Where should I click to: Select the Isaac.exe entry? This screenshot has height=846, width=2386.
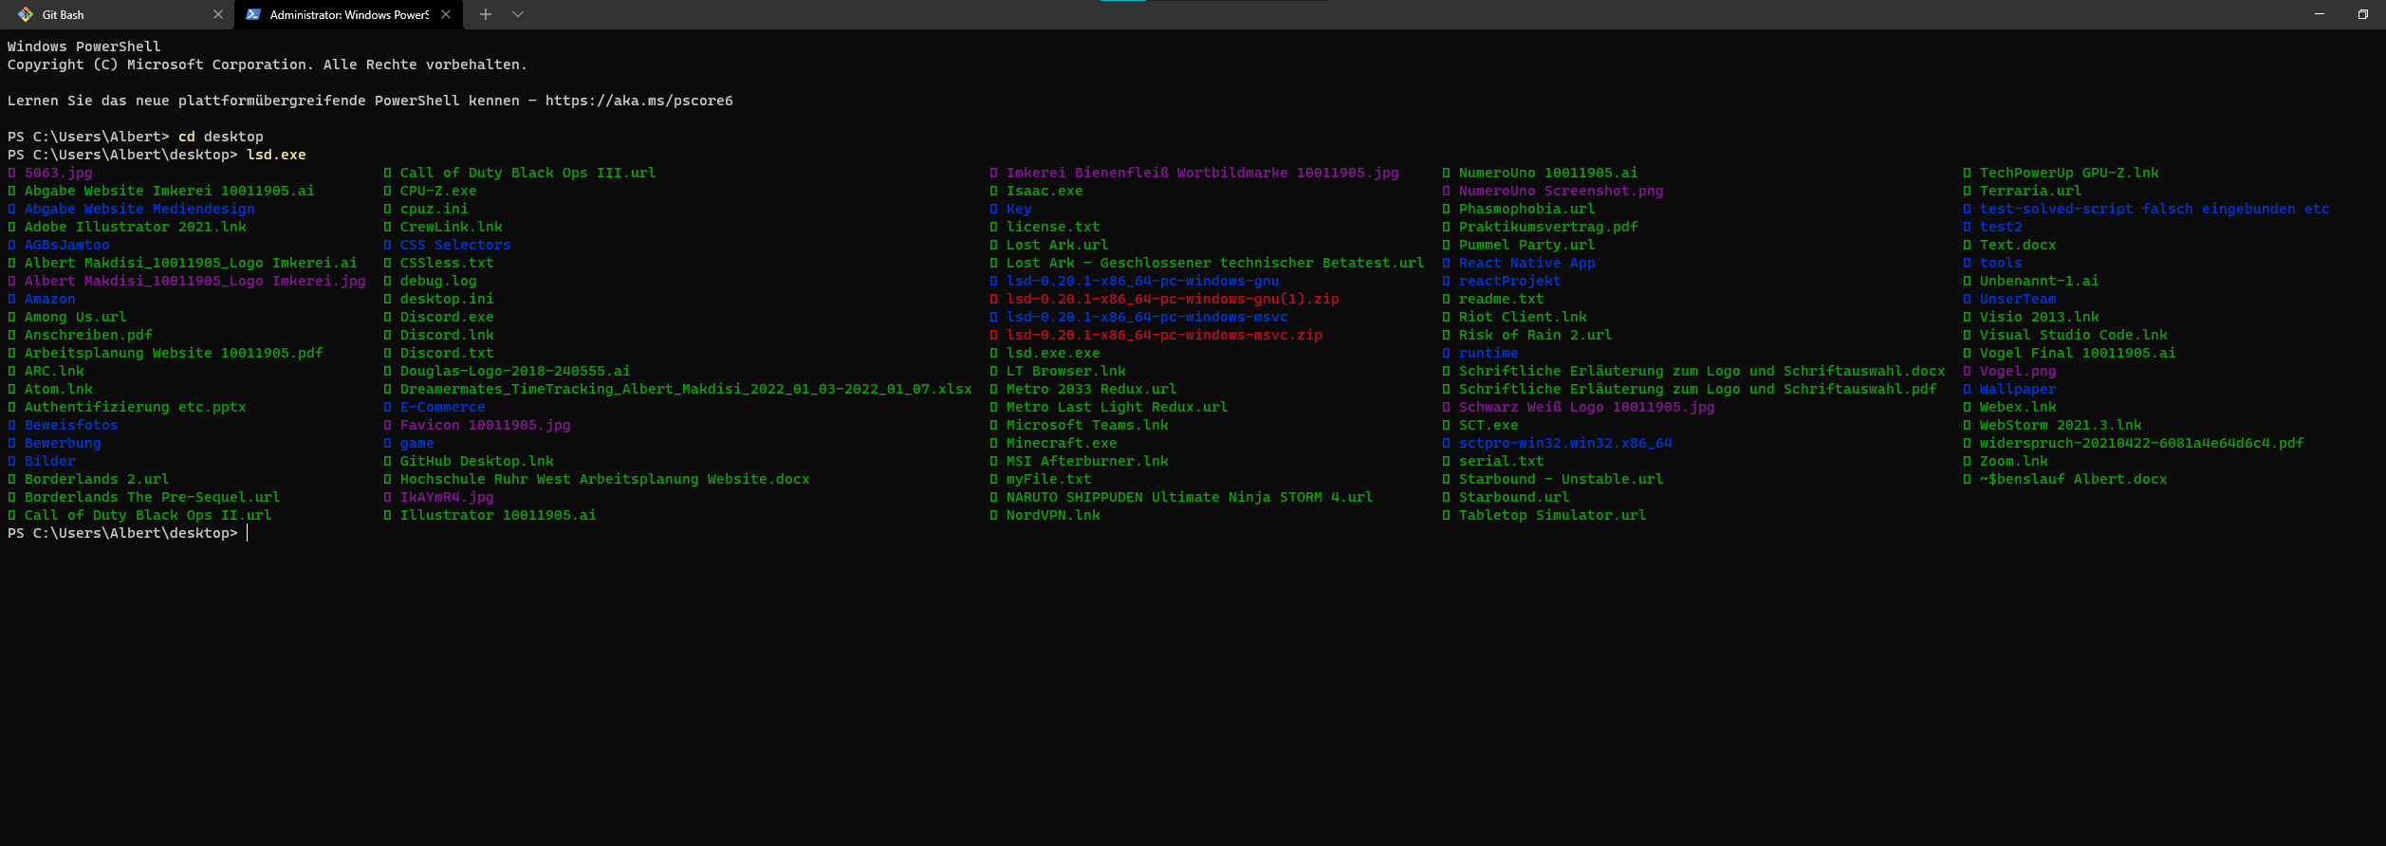[x=1045, y=191]
